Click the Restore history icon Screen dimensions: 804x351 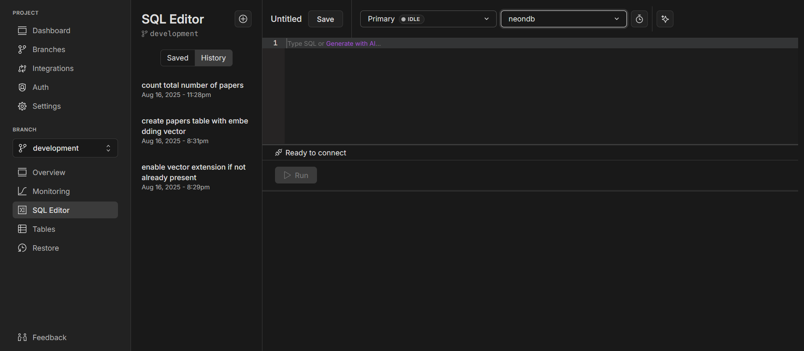coord(22,248)
